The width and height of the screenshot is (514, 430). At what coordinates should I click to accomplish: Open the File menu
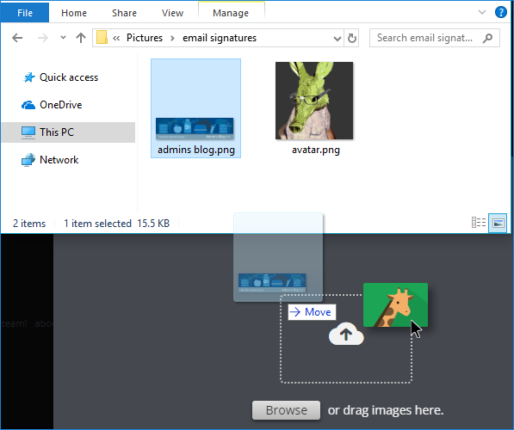pos(25,13)
